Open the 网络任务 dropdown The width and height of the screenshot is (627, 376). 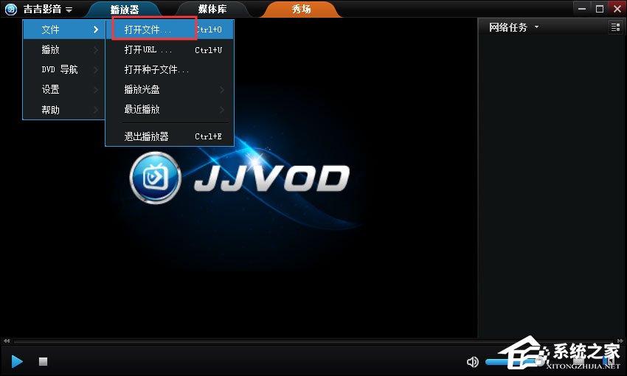(514, 27)
